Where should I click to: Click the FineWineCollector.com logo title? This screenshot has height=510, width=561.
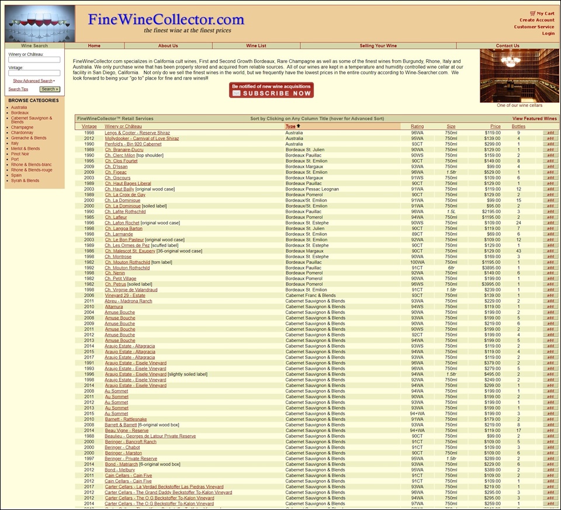pyautogui.click(x=166, y=19)
